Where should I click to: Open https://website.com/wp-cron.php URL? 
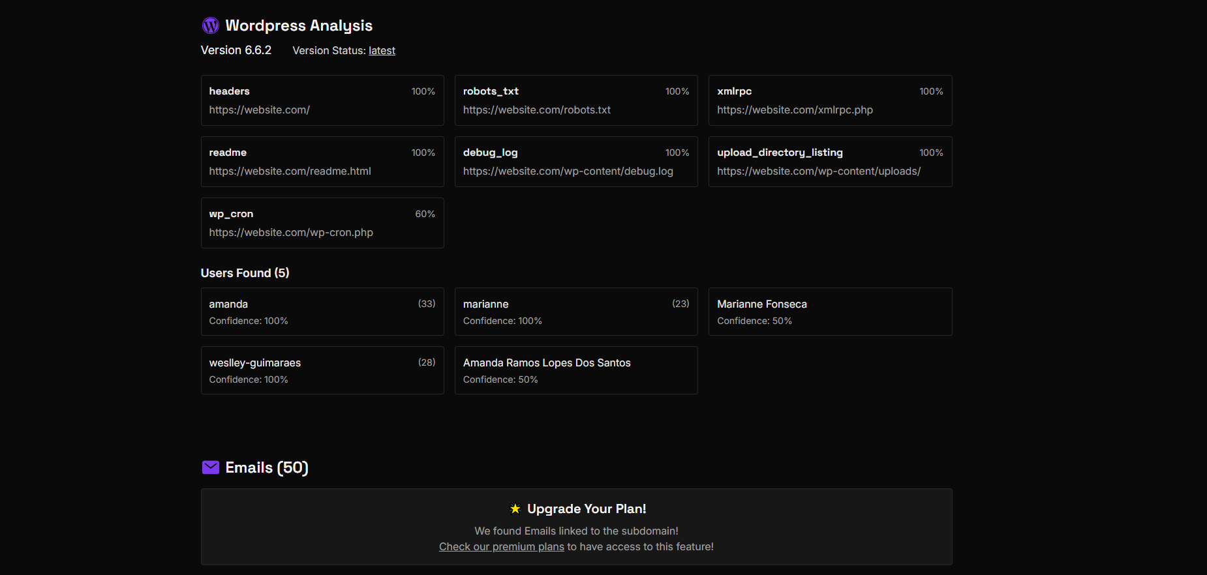click(x=291, y=233)
